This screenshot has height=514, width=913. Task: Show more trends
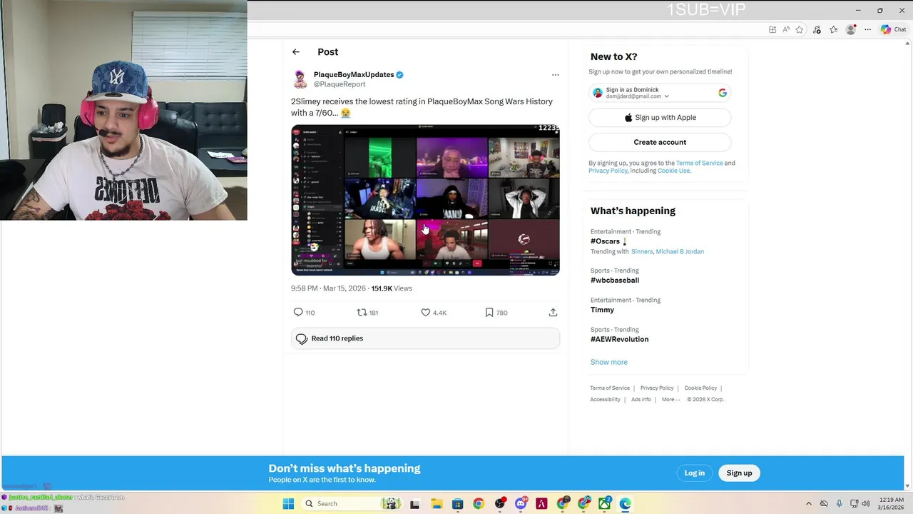tap(609, 362)
